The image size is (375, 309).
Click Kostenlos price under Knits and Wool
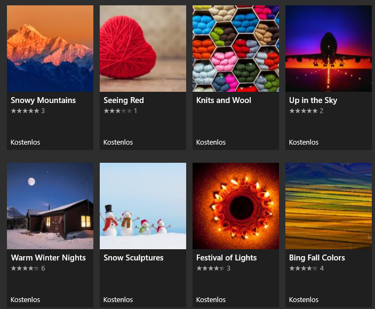[x=211, y=142]
